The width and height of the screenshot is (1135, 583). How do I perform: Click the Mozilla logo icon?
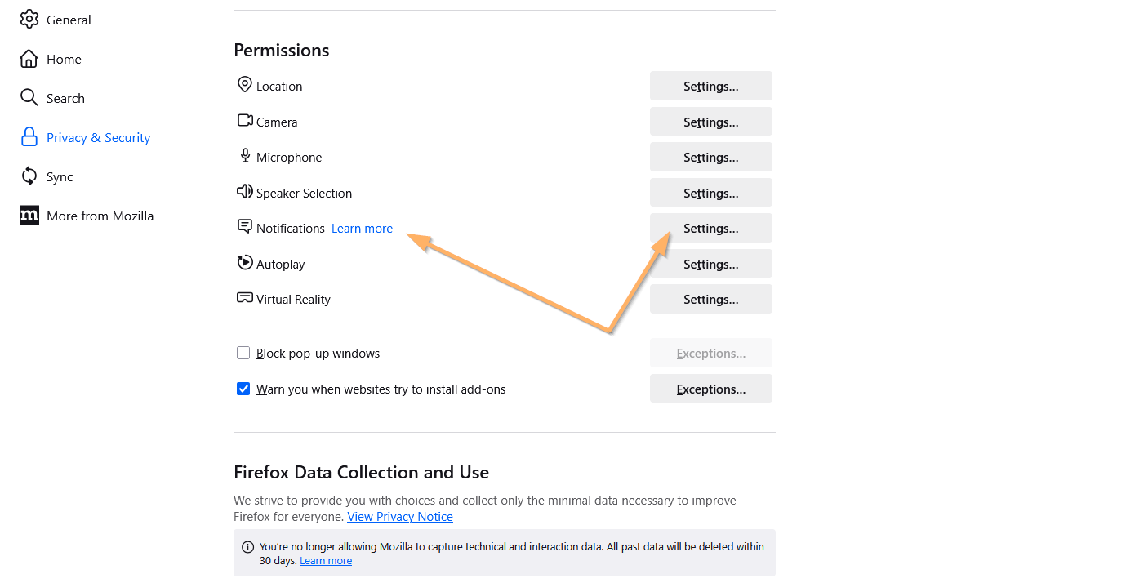(x=29, y=216)
